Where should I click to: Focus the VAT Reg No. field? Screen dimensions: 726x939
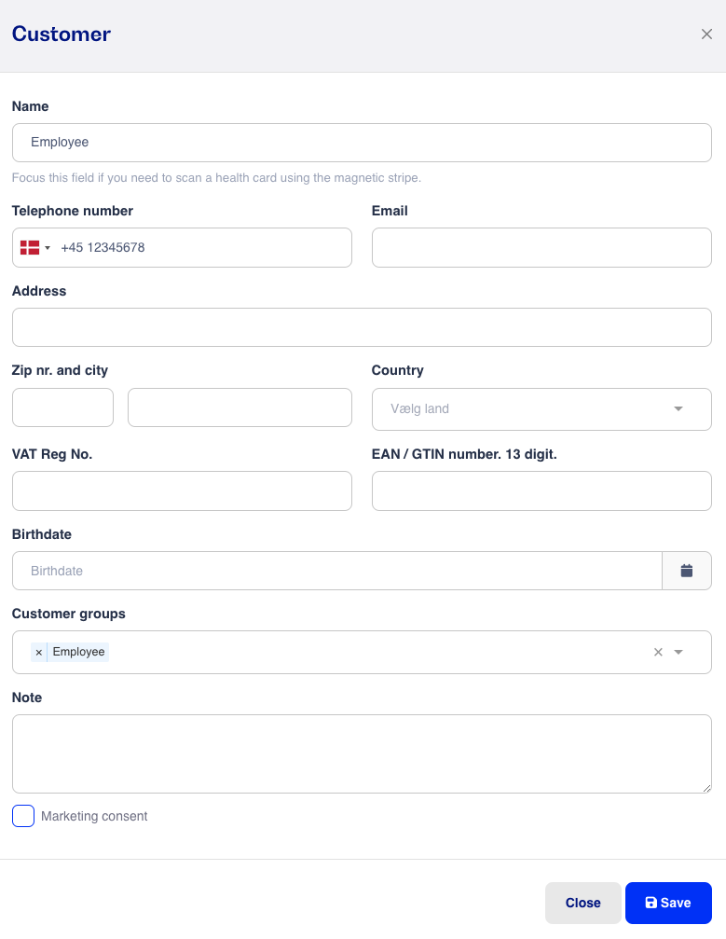click(182, 491)
